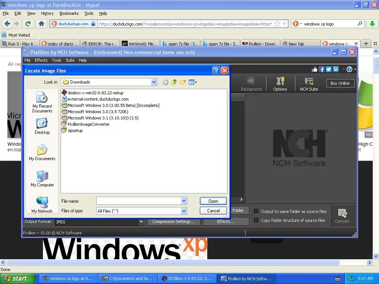Open the Windows start menu
Screen dimensions: 379x284
[17, 278]
